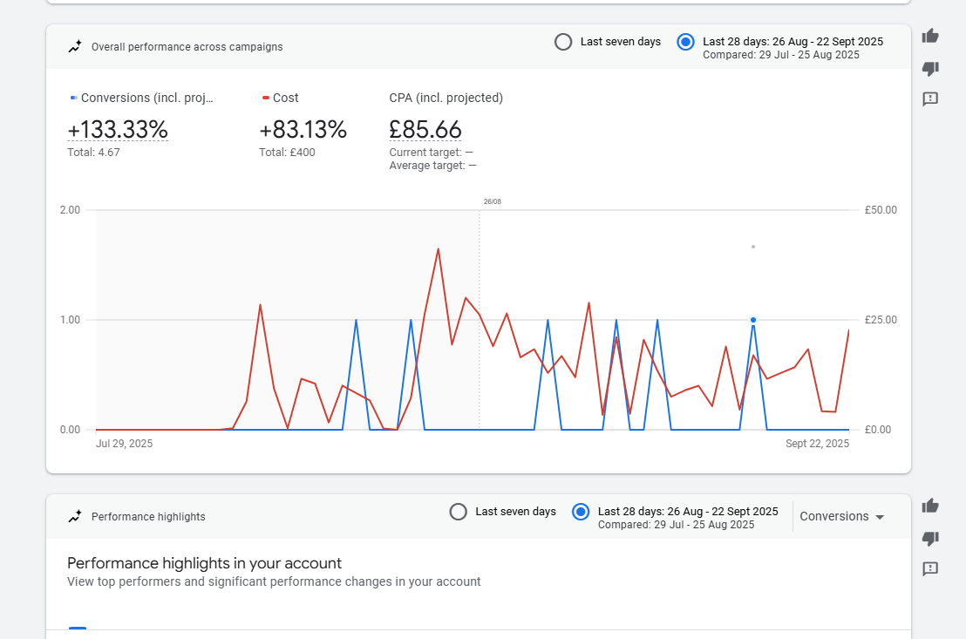Select Last 28 days in Performance highlights
This screenshot has height=639, width=966.
580,512
